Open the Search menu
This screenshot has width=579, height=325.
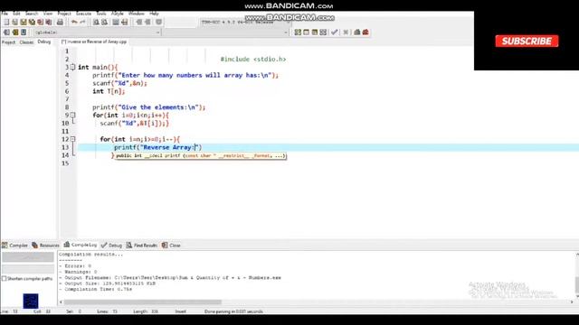click(32, 14)
